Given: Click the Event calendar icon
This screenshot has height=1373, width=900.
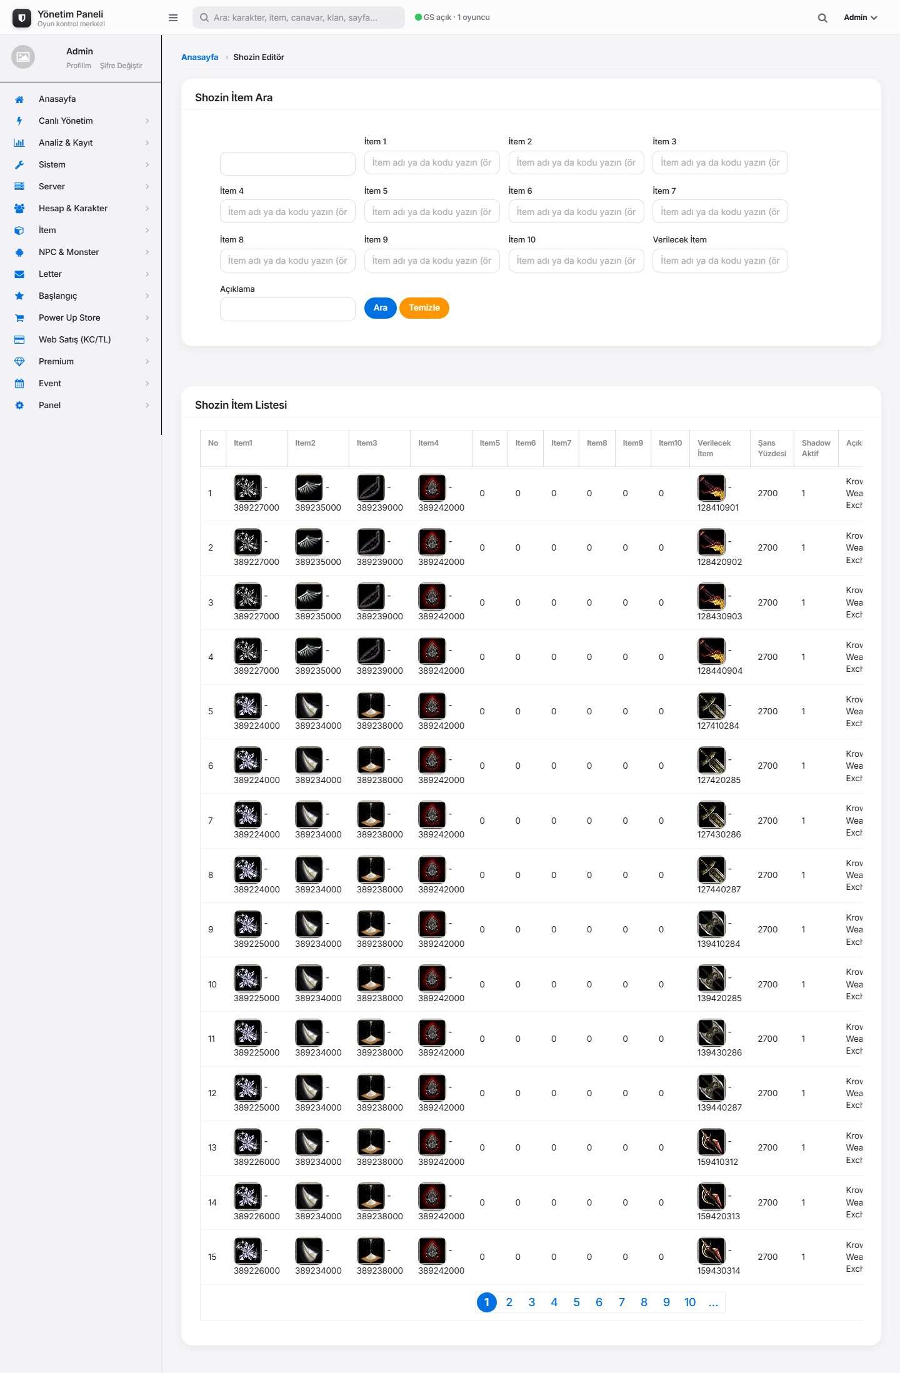Looking at the screenshot, I should (x=19, y=384).
